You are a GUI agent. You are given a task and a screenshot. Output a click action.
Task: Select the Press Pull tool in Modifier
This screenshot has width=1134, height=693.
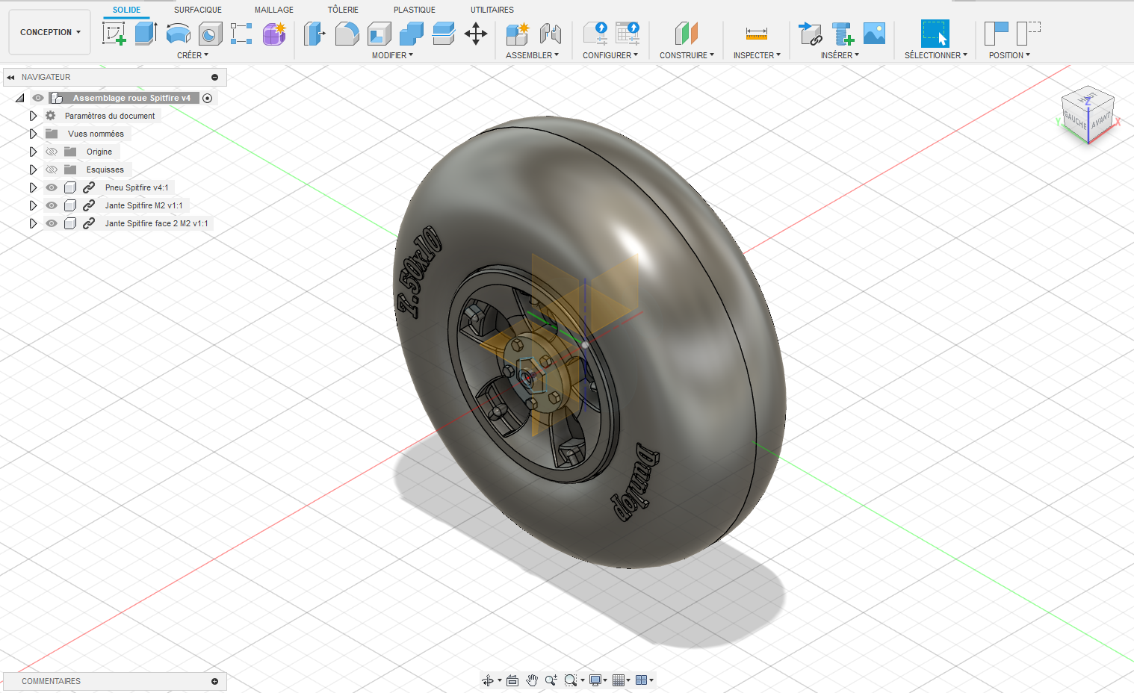[x=315, y=34]
